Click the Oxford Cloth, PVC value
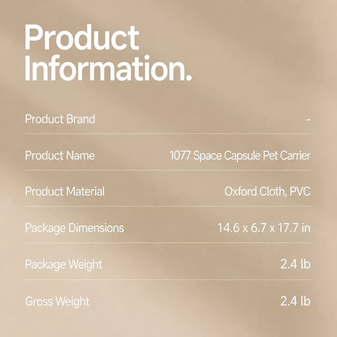 point(268,191)
